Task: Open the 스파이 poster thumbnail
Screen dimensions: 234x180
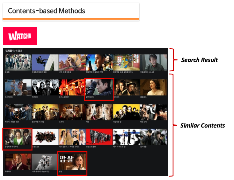Action: coord(72,112)
